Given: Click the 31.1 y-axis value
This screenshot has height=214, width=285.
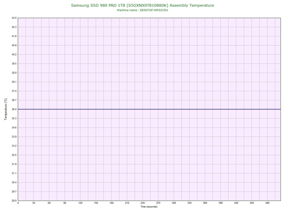Looking at the screenshot, I should click(14, 174).
